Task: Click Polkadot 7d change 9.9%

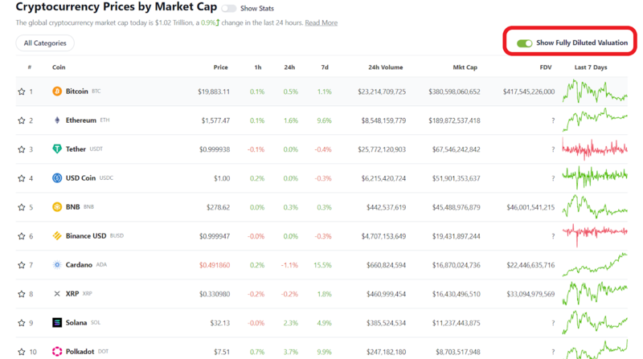Action: (324, 352)
